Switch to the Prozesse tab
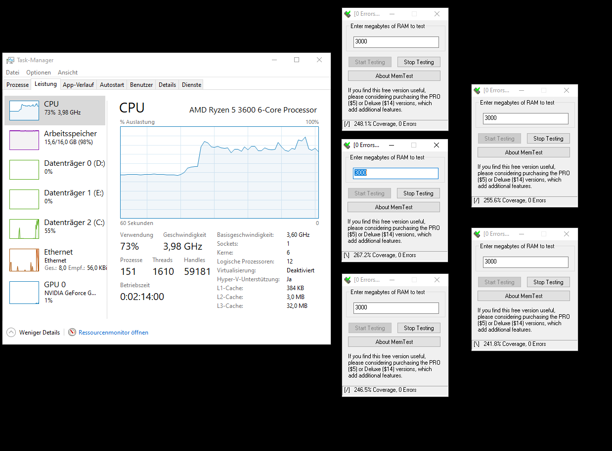 click(x=17, y=85)
